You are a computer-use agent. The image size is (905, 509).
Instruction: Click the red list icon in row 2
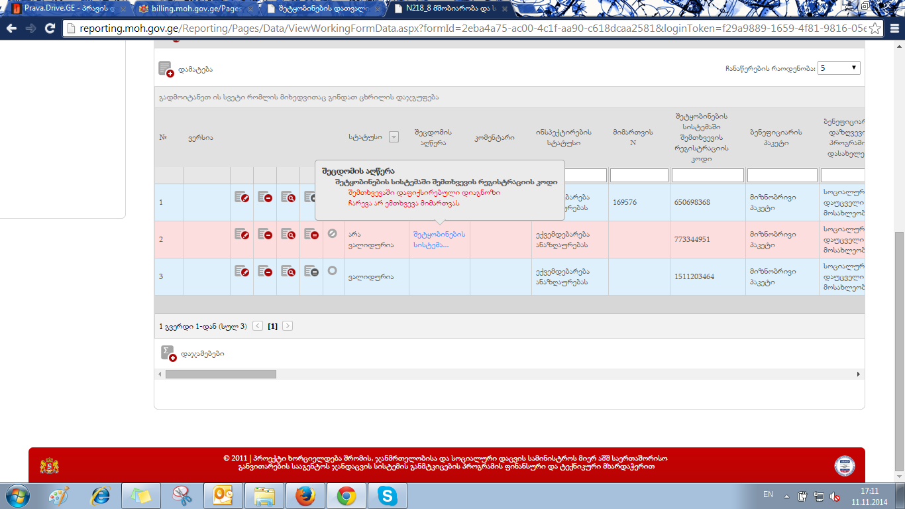click(x=311, y=235)
